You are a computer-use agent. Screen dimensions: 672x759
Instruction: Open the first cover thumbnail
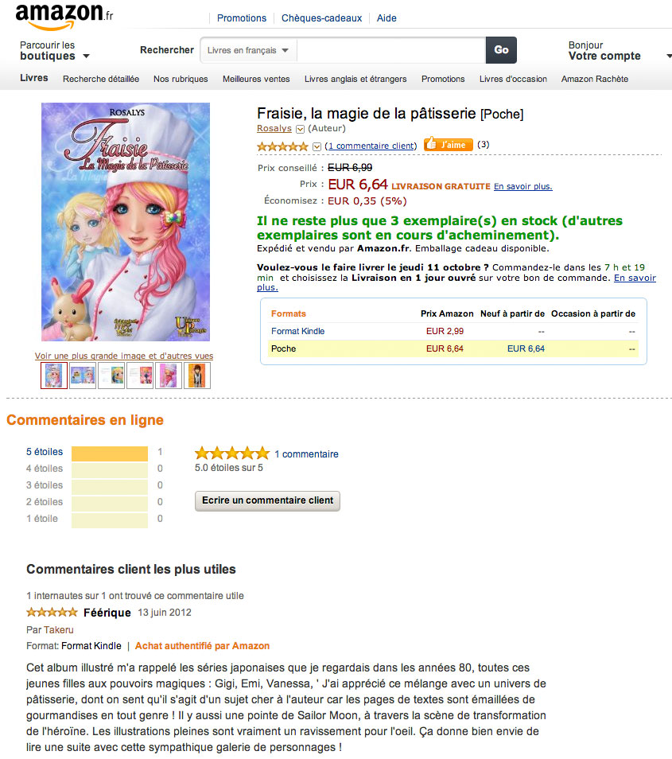click(54, 375)
